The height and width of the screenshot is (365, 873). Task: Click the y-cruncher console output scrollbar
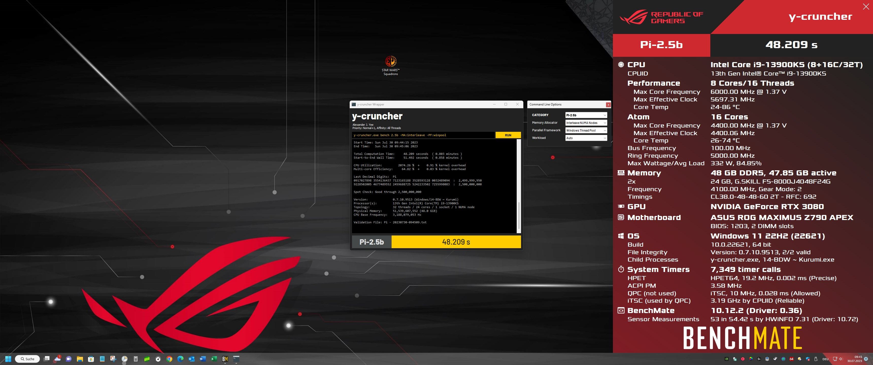(518, 186)
